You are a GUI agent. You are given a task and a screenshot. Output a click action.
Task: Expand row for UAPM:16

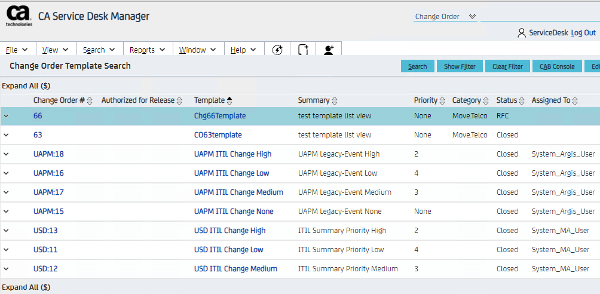pyautogui.click(x=6, y=173)
